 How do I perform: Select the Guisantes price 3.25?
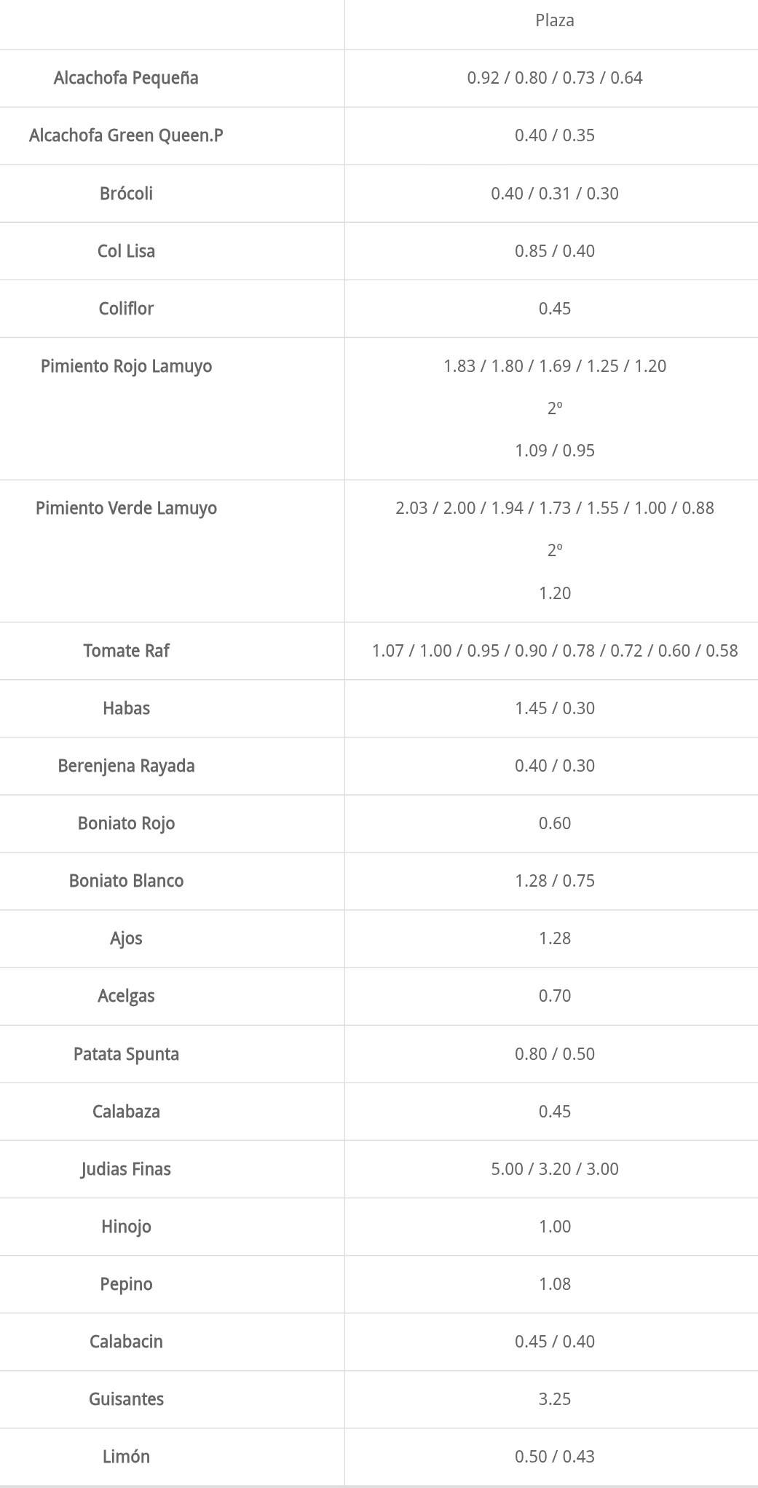(x=555, y=1398)
